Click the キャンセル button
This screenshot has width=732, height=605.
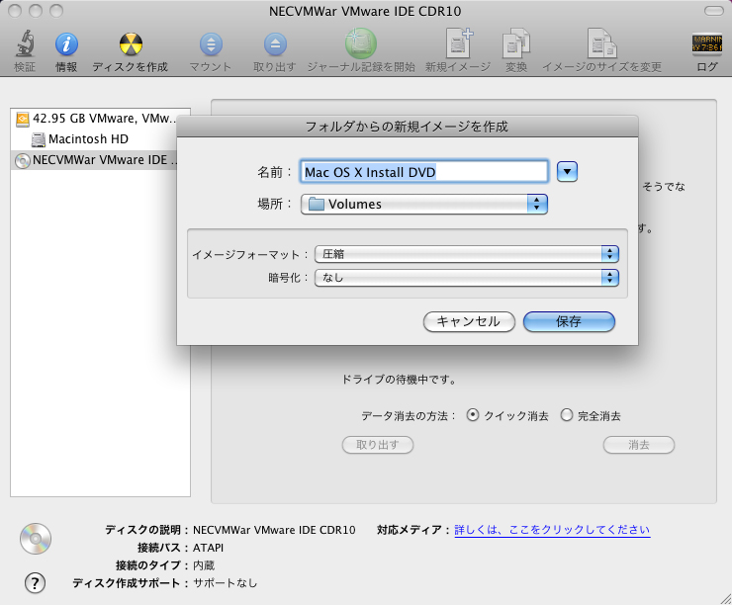click(x=469, y=321)
